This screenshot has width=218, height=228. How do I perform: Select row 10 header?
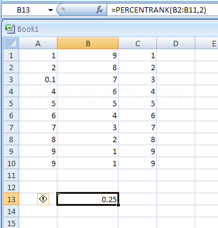tap(11, 163)
